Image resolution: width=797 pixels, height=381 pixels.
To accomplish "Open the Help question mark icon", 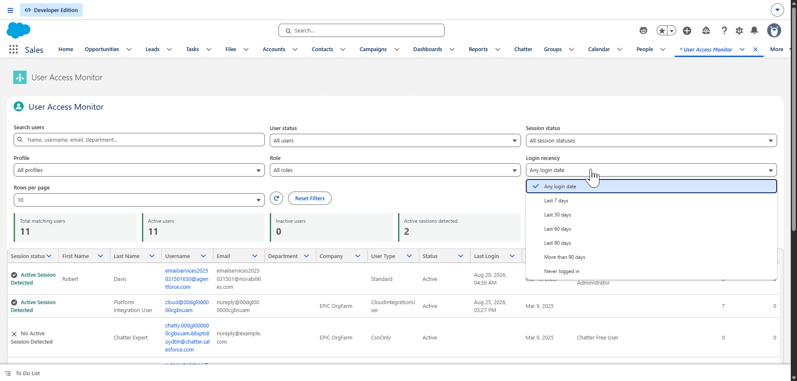I will [724, 30].
